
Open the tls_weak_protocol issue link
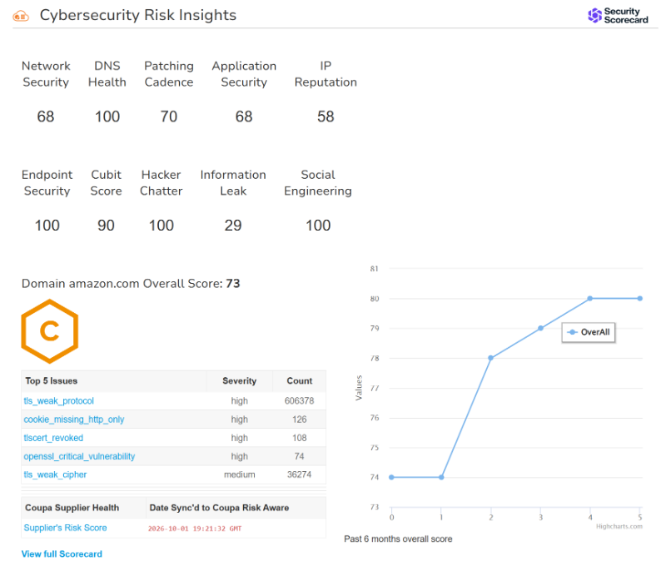(58, 401)
